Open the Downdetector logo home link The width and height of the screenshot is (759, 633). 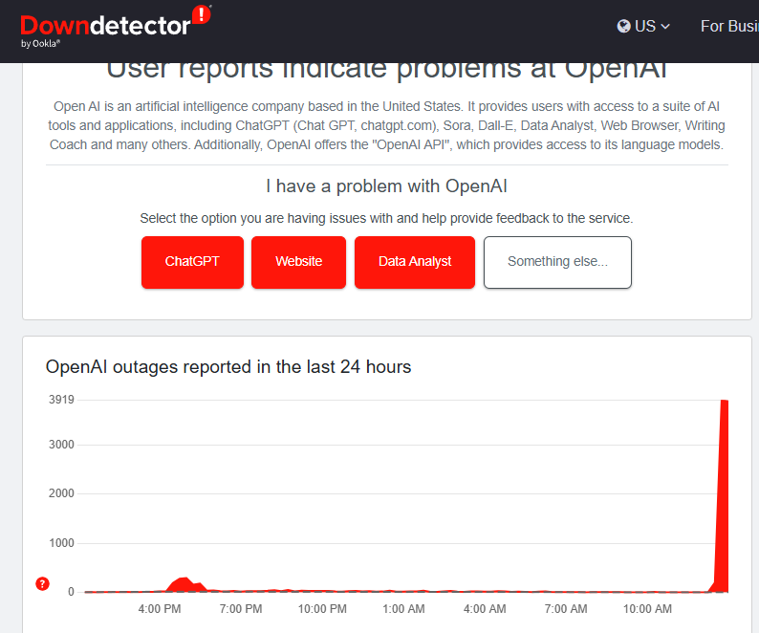116,27
